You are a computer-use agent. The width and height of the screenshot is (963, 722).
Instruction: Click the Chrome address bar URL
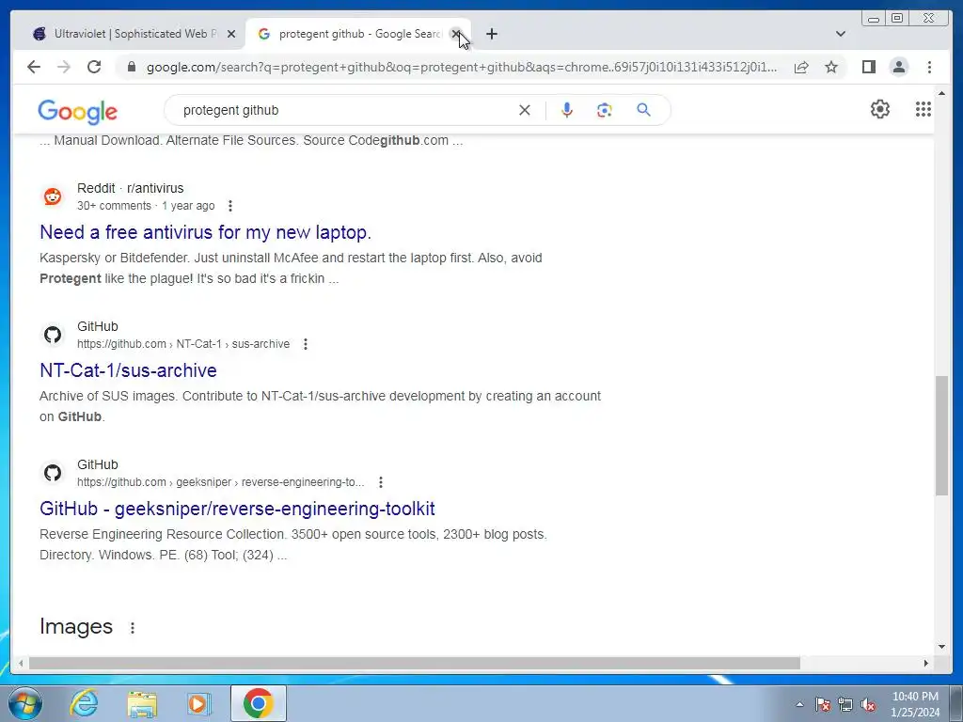461,67
